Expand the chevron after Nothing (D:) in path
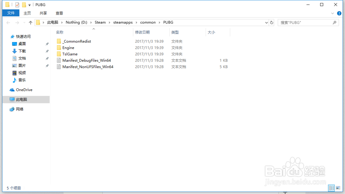The width and height of the screenshot is (345, 194). [91, 22]
